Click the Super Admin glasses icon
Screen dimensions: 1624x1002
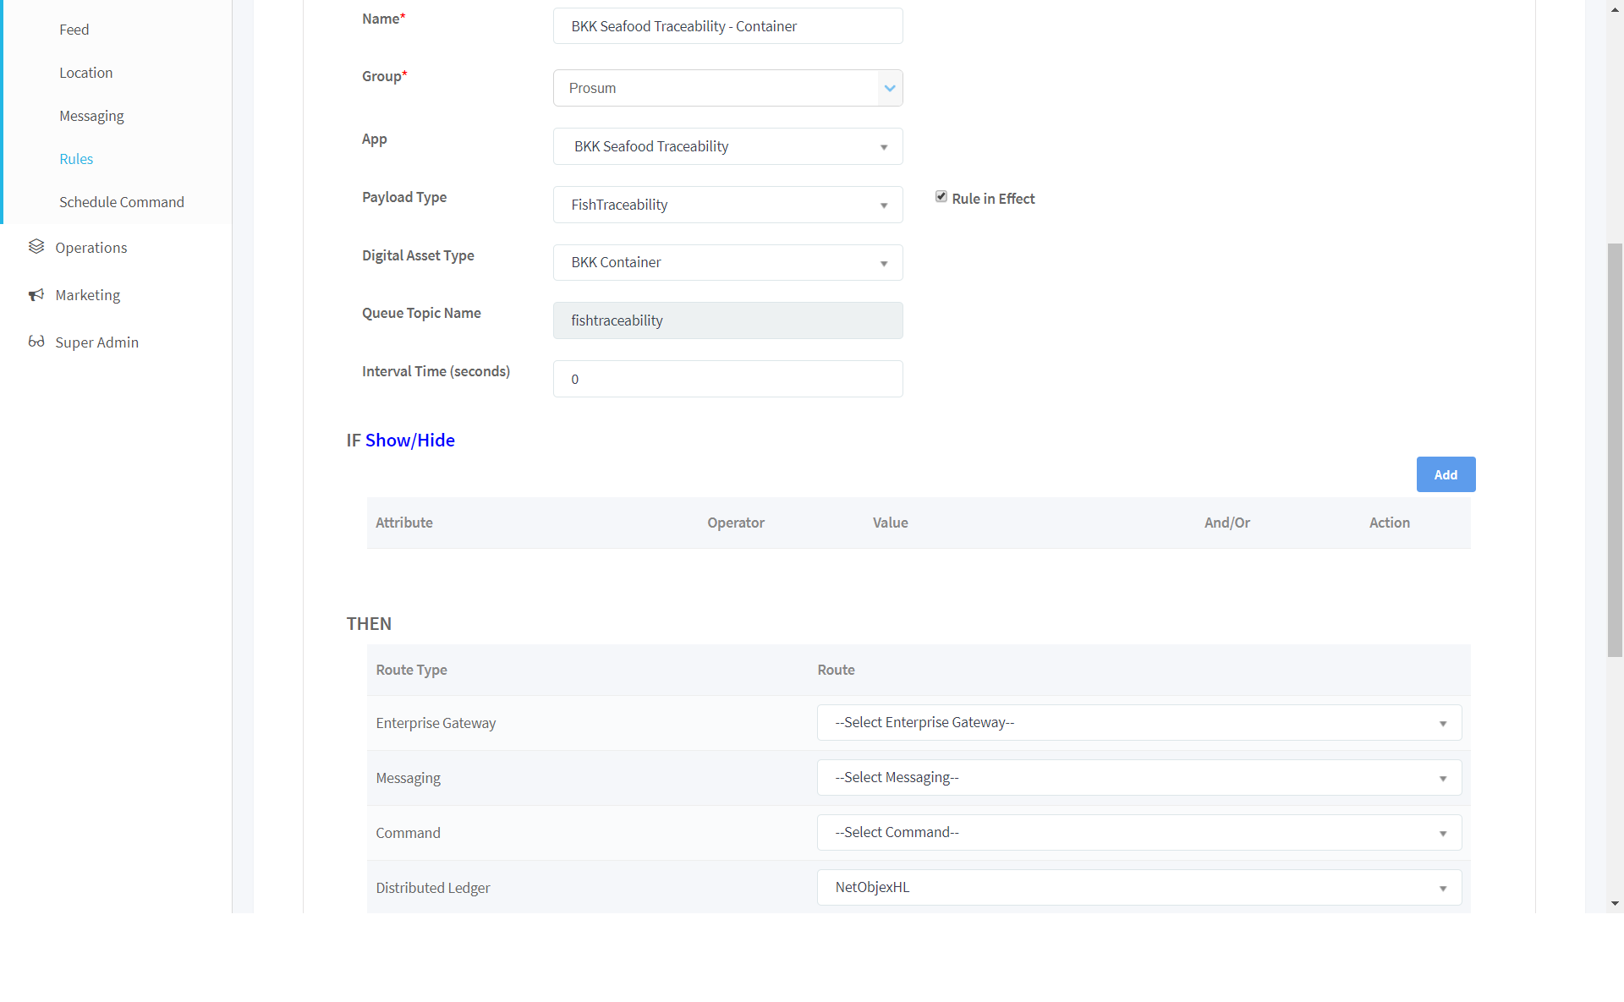click(x=36, y=342)
